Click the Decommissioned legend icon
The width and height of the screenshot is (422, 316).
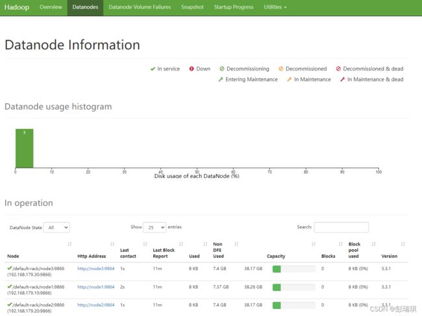280,69
